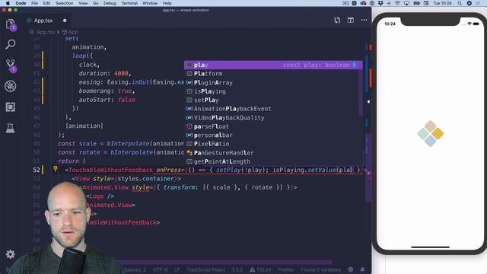Click line number 52 in the gutter

[37, 170]
